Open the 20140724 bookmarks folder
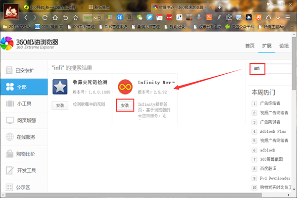The height and width of the screenshot is (198, 297). (17, 27)
